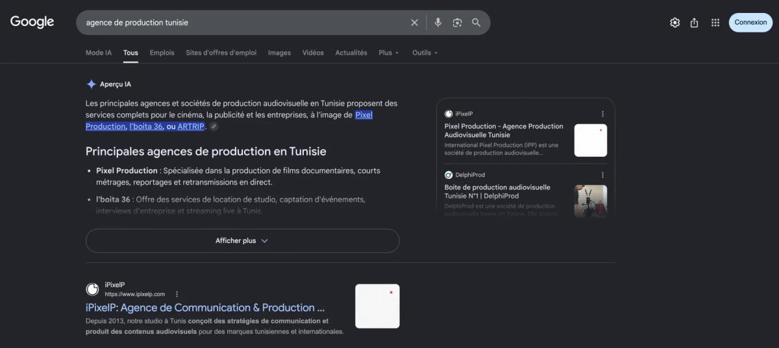779x348 pixels.
Task: Open three-dot menu next to ipixelp.com URL
Action: point(177,294)
